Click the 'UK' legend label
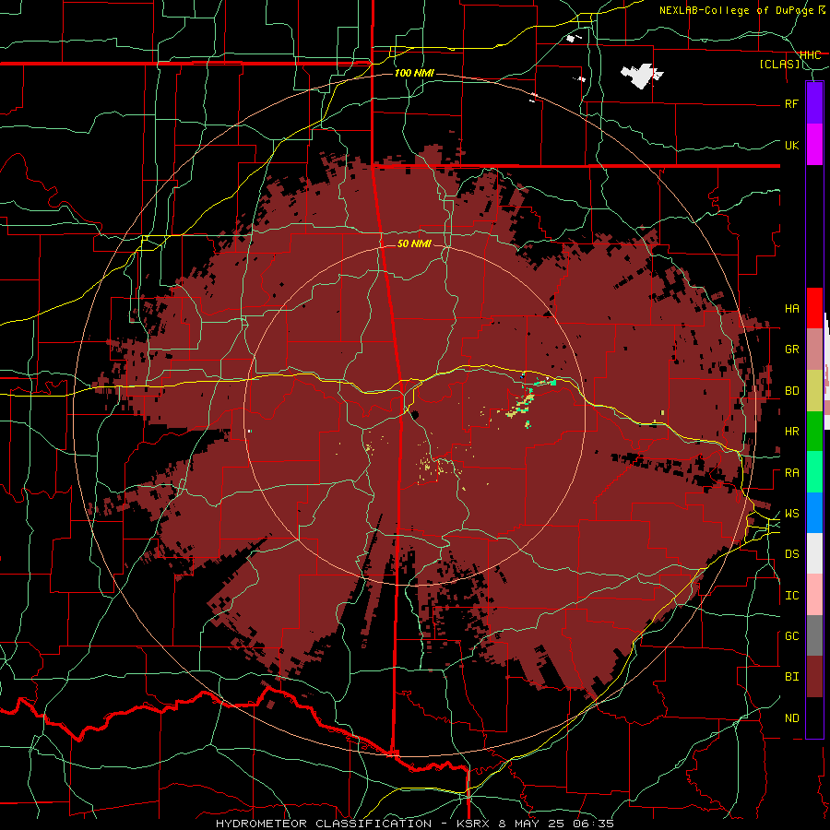 791,145
